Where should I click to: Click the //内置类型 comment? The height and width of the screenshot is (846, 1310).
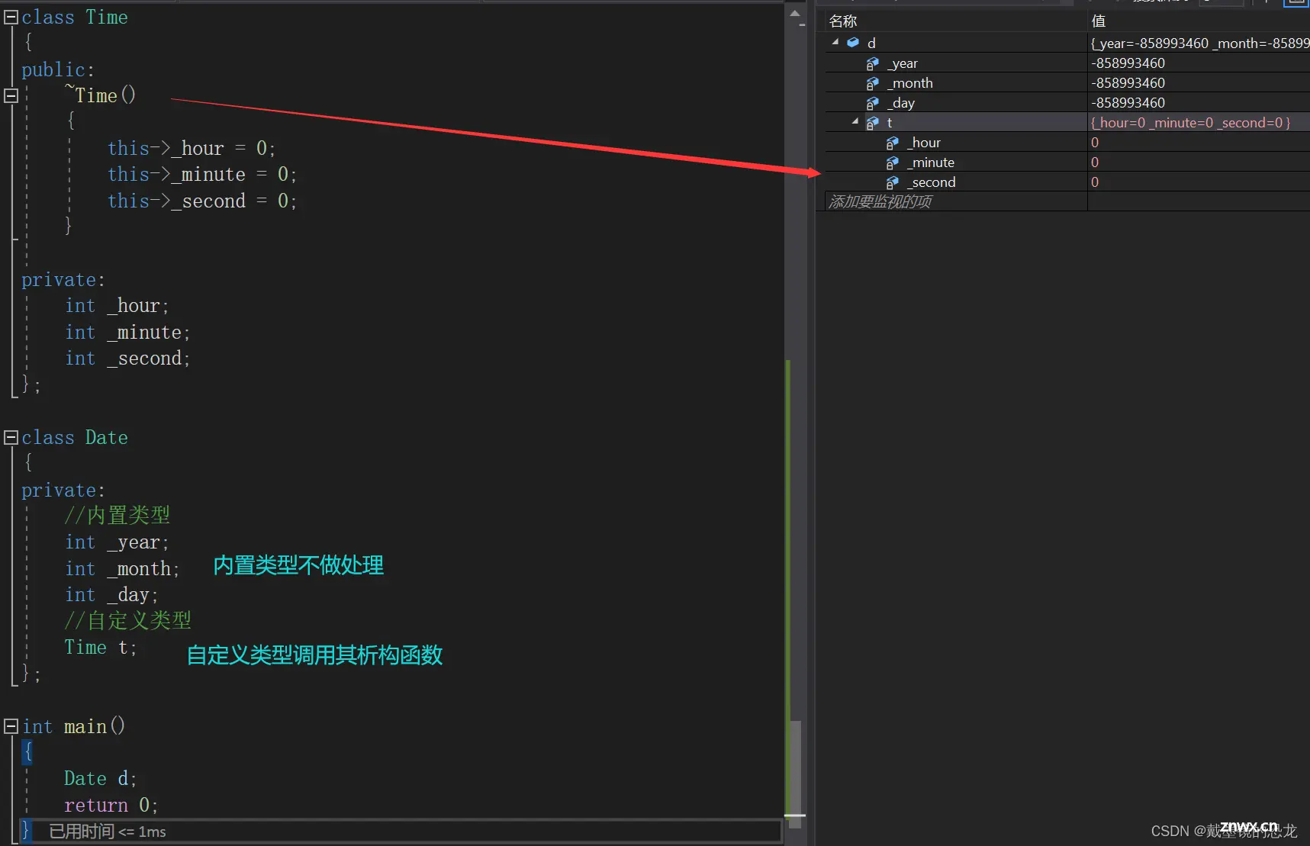click(x=117, y=516)
